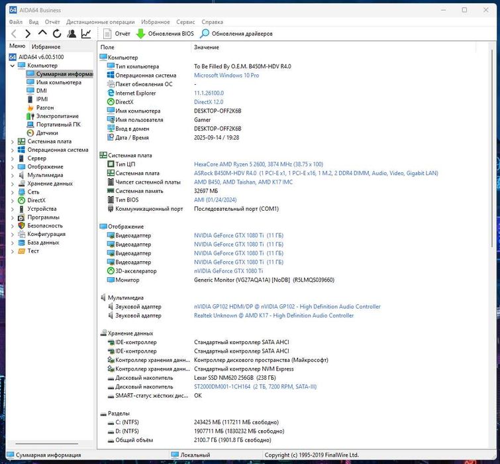The image size is (500, 464).
Task: Open the Microsoft Windows 10 Pro link
Action: 226,76
